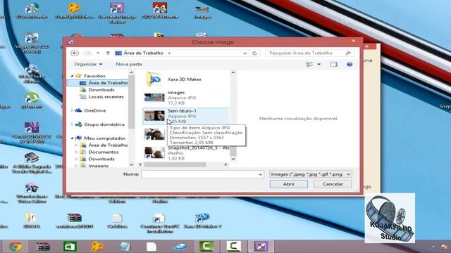
Task: Select the Snapshot_20140726_5 shortcut file
Action: click(186, 153)
